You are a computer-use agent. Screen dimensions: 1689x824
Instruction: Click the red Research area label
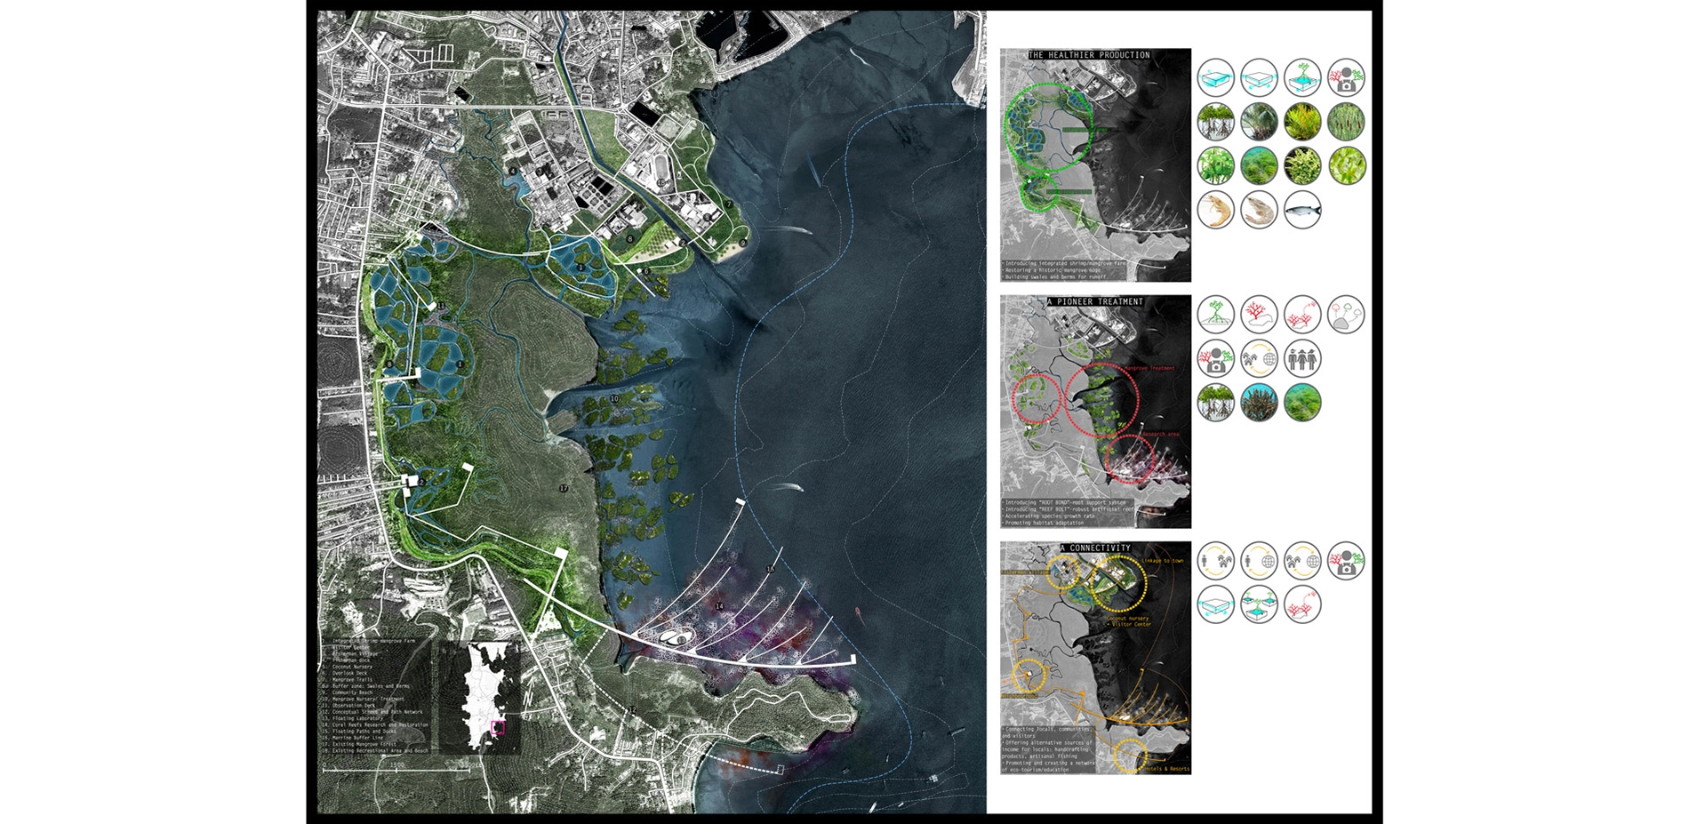pyautogui.click(x=1160, y=435)
